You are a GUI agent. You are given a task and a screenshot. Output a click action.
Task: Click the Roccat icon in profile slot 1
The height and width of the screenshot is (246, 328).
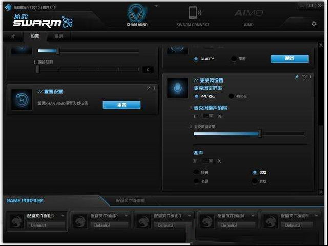tap(17, 221)
